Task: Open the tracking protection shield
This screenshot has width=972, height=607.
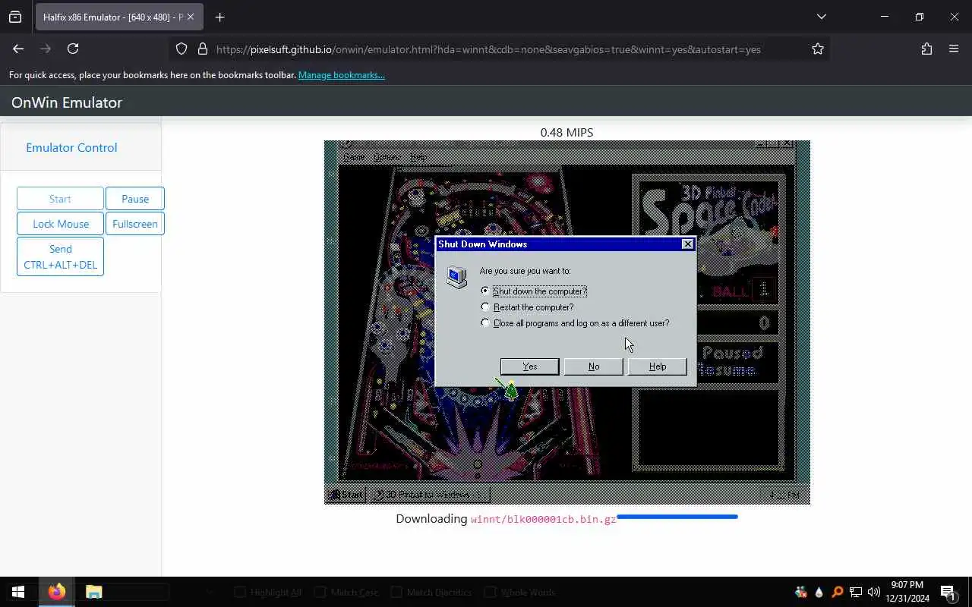Action: pos(181,49)
